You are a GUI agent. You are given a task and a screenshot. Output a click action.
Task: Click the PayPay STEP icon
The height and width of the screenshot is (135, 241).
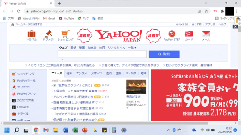tap(172, 35)
